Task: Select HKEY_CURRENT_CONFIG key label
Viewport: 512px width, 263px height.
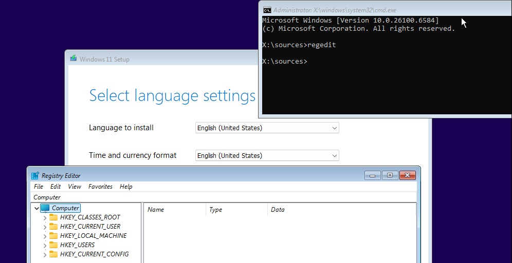Action: [95, 254]
